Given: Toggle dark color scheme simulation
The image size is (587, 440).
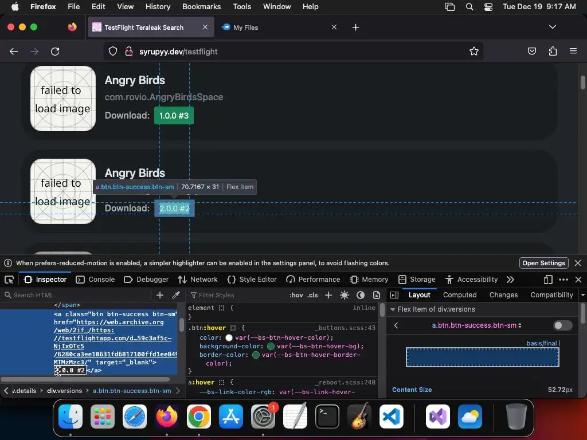Looking at the screenshot, I should click(x=361, y=295).
